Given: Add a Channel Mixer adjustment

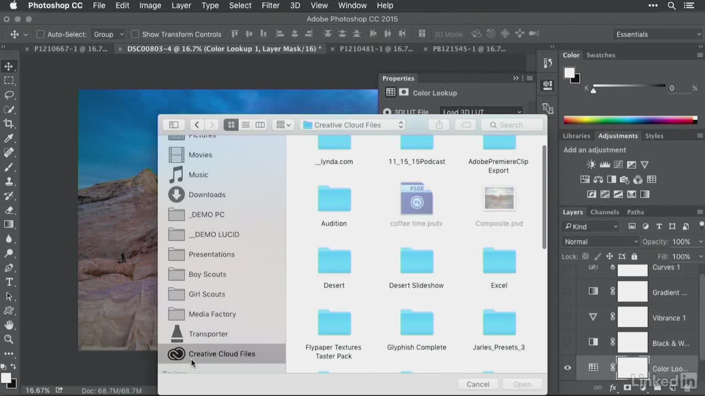Looking at the screenshot, I should (x=638, y=179).
